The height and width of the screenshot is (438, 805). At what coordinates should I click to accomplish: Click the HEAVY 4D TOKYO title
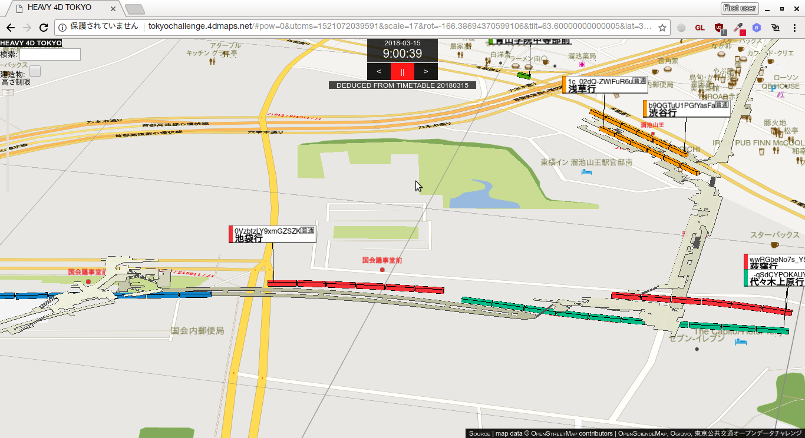31,43
